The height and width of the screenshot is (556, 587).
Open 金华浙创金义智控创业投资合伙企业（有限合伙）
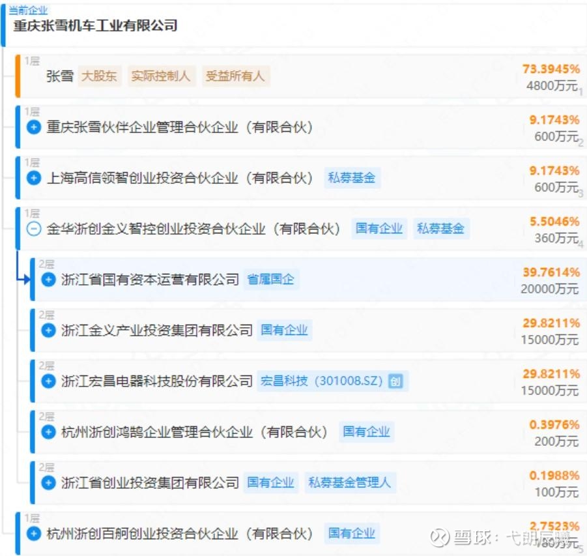coord(193,229)
